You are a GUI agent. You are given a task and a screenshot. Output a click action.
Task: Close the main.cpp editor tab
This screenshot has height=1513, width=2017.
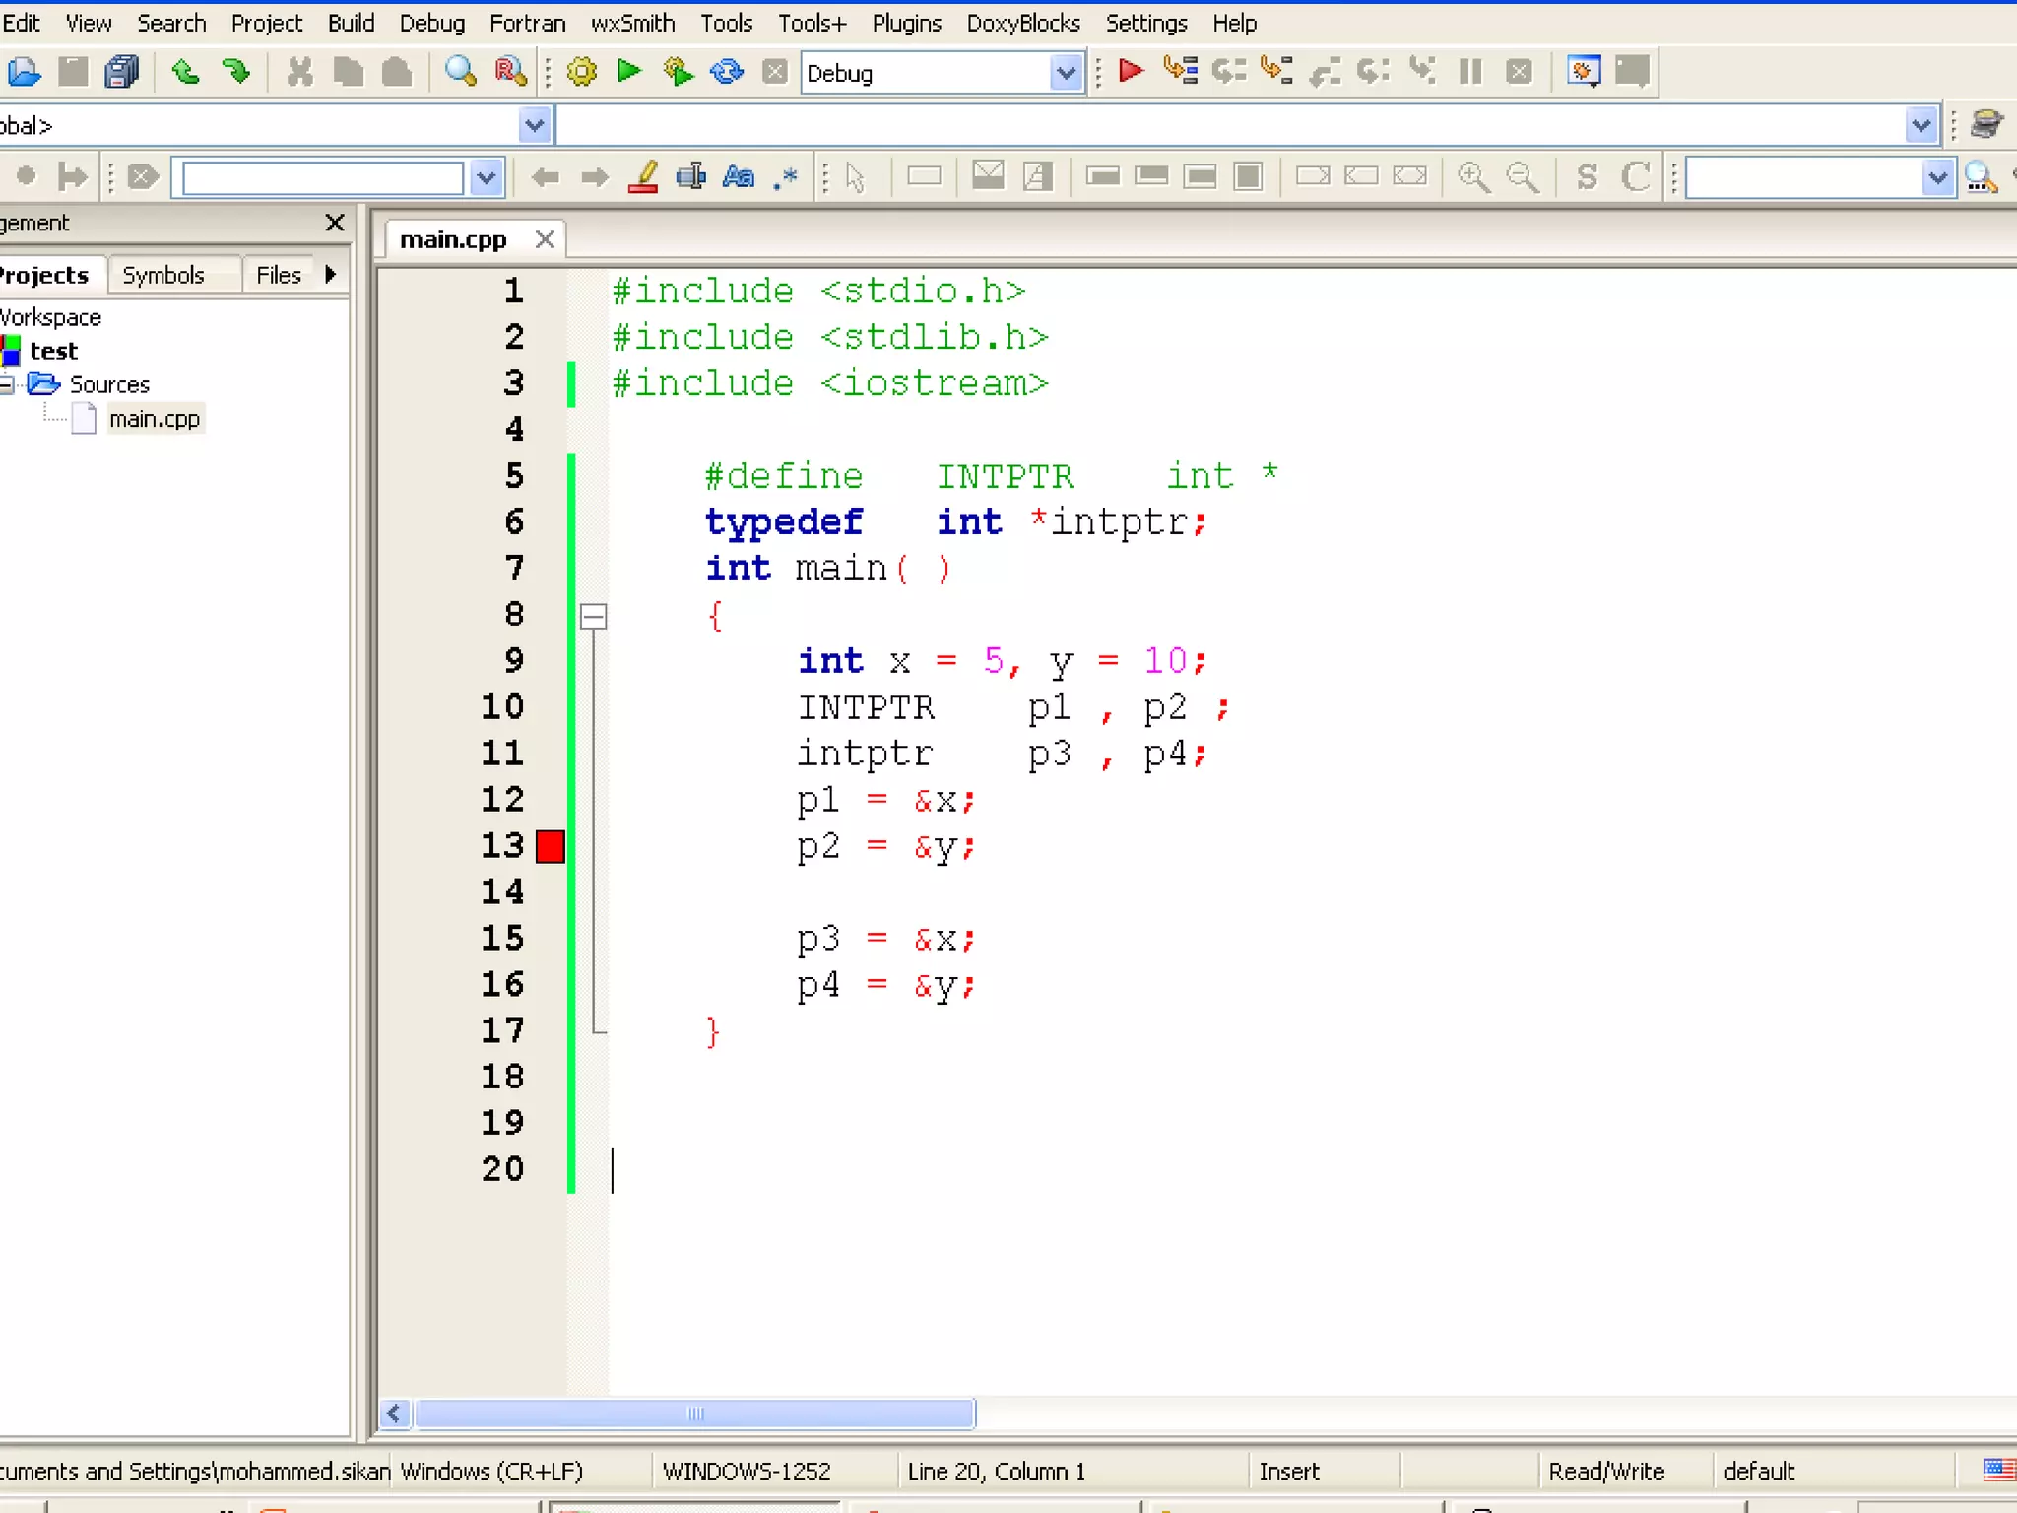(545, 239)
